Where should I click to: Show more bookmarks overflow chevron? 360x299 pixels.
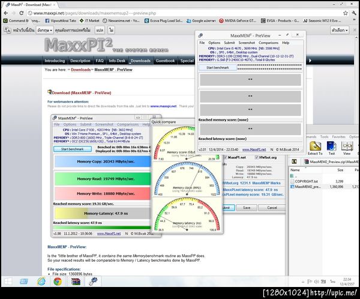tap(354, 20)
